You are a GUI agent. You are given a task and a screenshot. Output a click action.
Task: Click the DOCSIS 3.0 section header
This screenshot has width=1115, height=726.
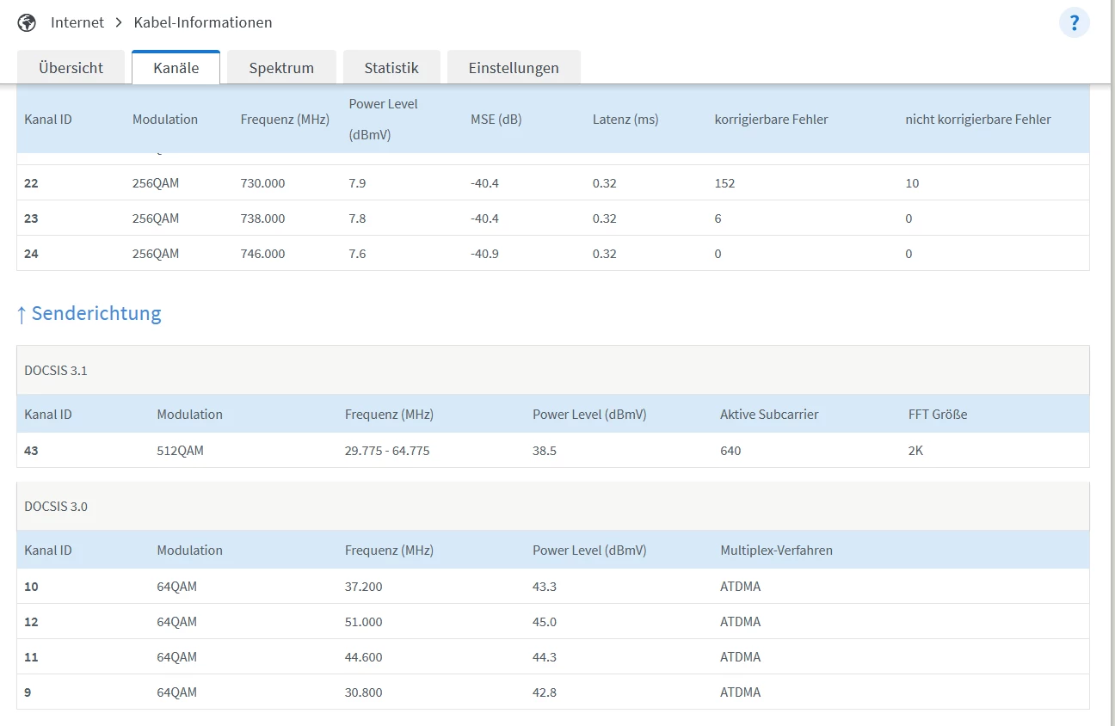56,507
